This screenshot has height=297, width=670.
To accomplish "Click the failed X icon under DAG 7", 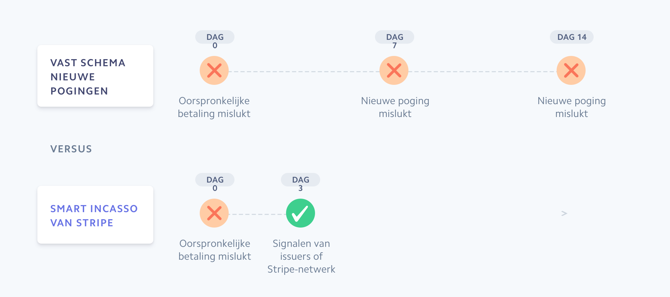I will [394, 70].
